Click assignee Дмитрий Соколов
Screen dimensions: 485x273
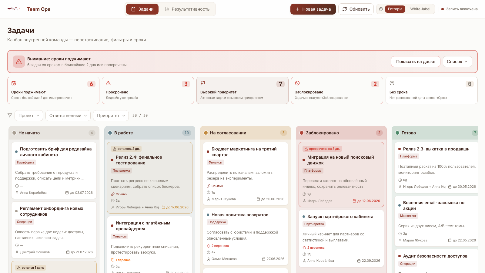click(x=32, y=252)
